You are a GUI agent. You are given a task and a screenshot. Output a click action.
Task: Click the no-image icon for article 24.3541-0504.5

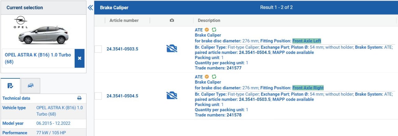[x=172, y=96]
